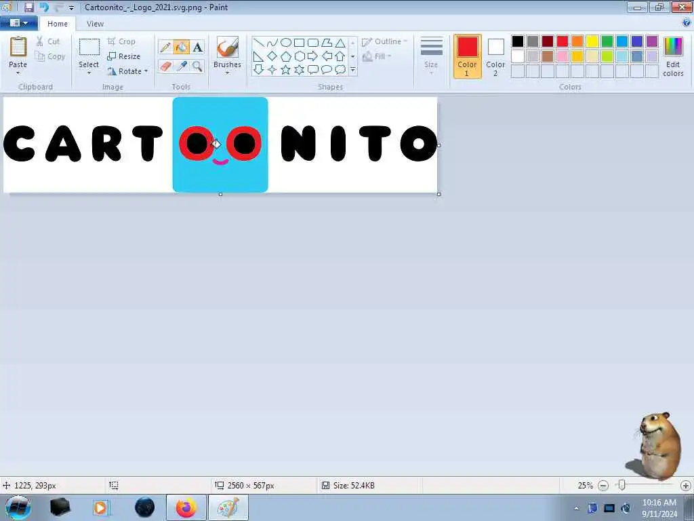Select the Color picker eyedropper tool
The width and height of the screenshot is (694, 521).
[x=182, y=66]
